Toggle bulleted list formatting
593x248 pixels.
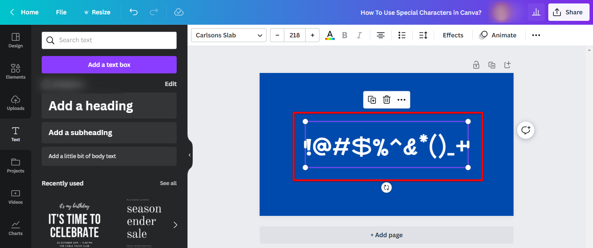pos(402,35)
